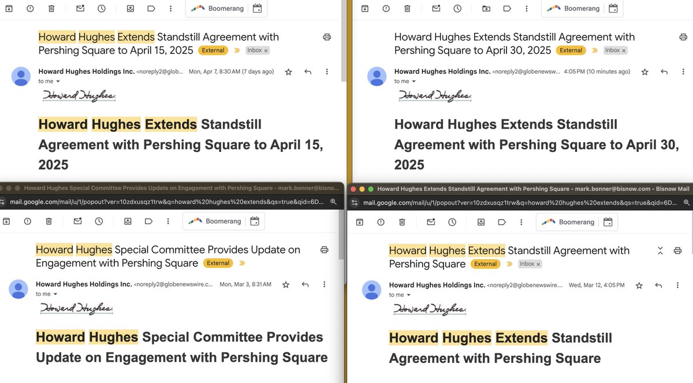Delete the April 15, 2025 email
The width and height of the screenshot is (693, 383).
point(51,9)
